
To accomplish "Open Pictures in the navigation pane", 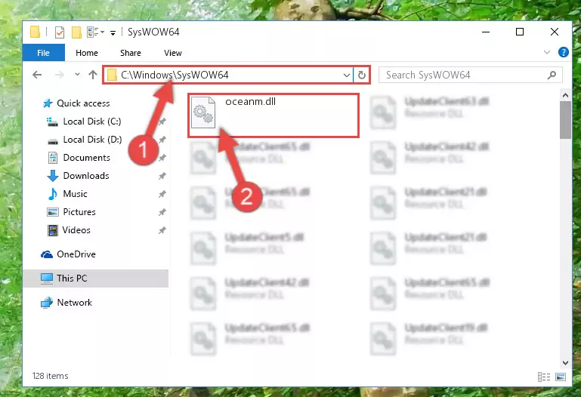I will [x=79, y=212].
